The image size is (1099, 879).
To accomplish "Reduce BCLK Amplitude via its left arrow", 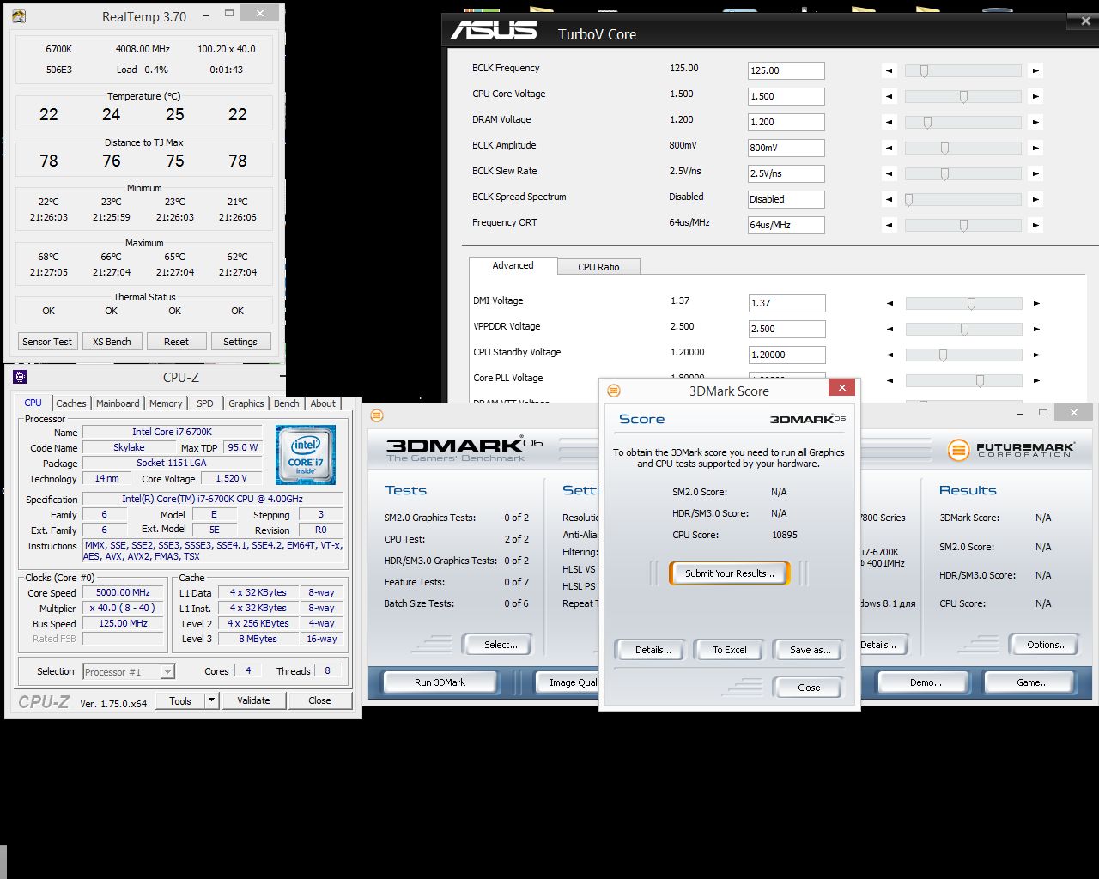I will pos(889,149).
